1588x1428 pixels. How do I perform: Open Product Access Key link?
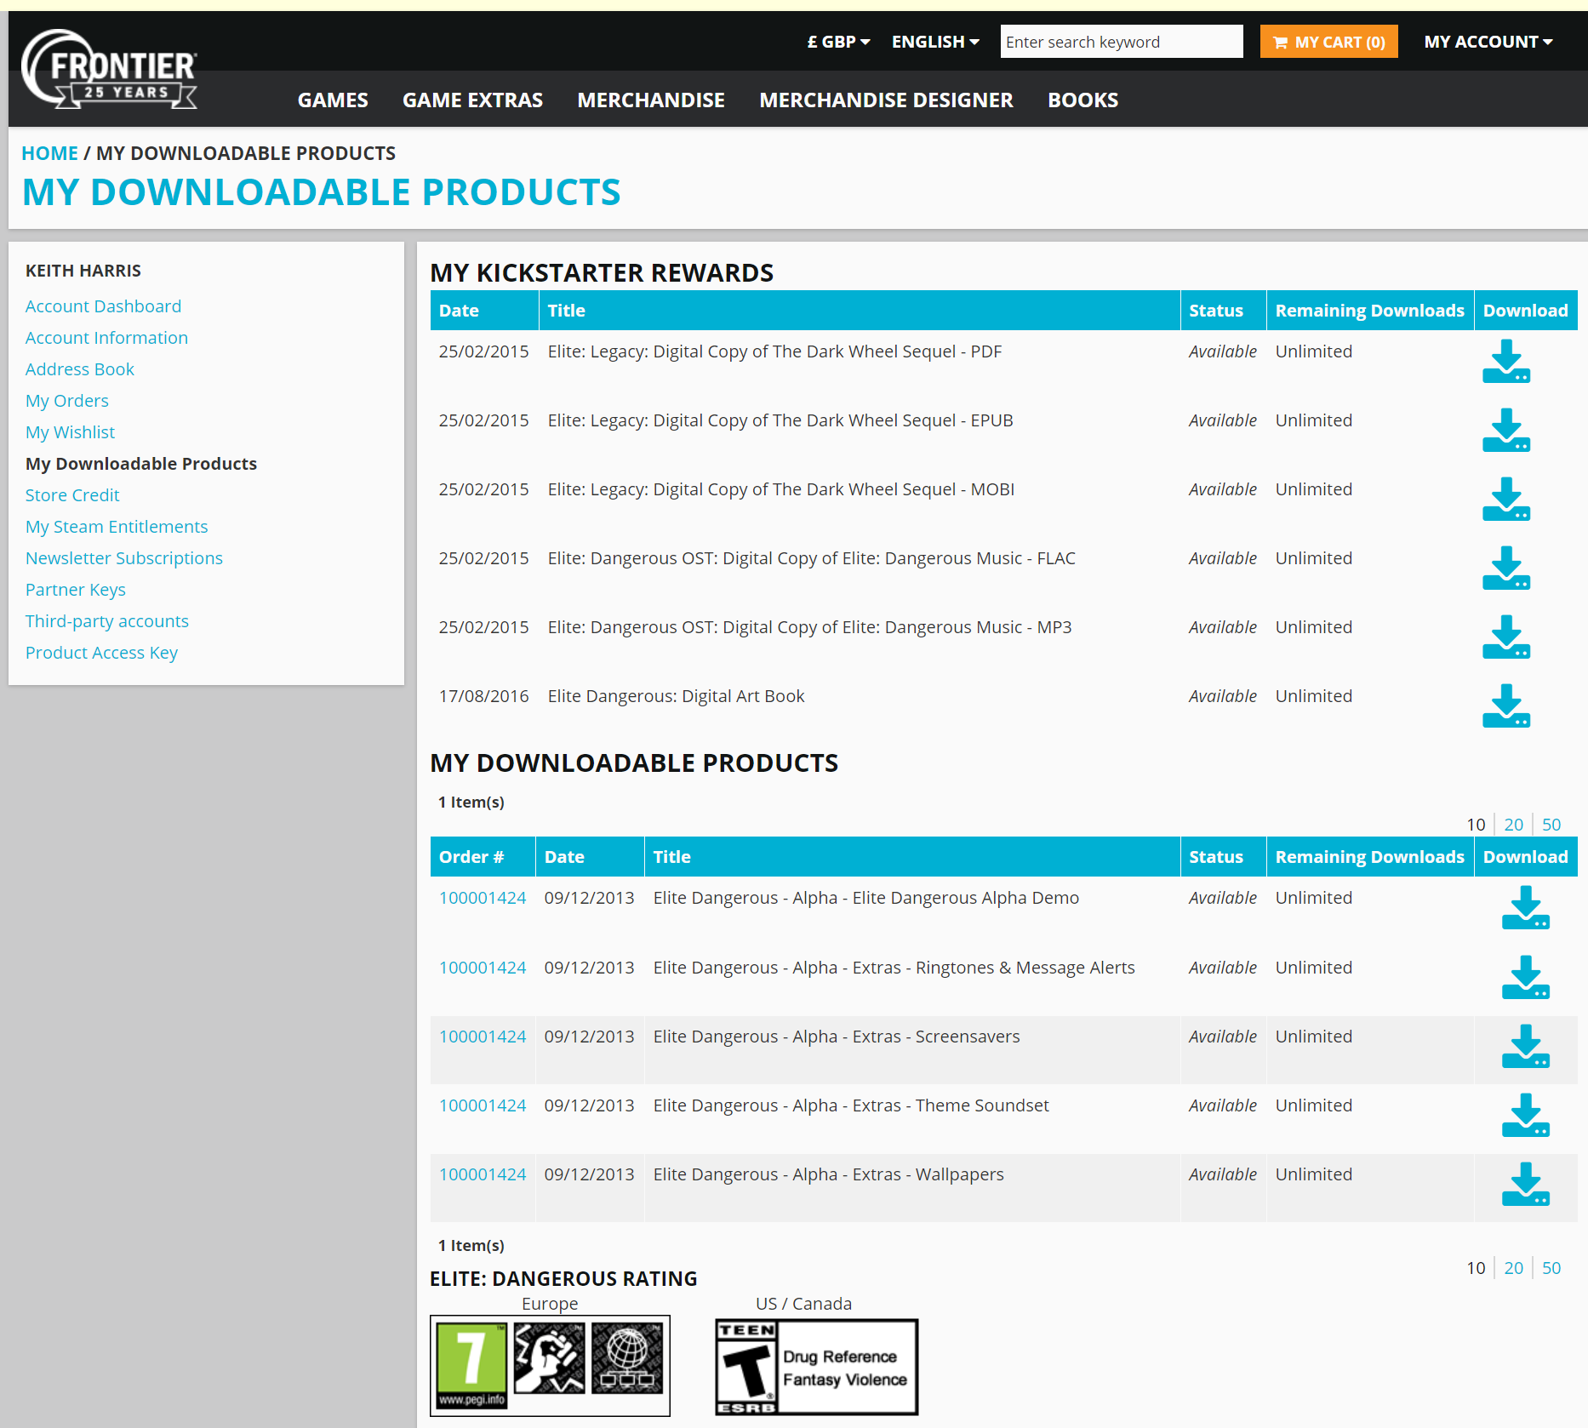tap(101, 653)
